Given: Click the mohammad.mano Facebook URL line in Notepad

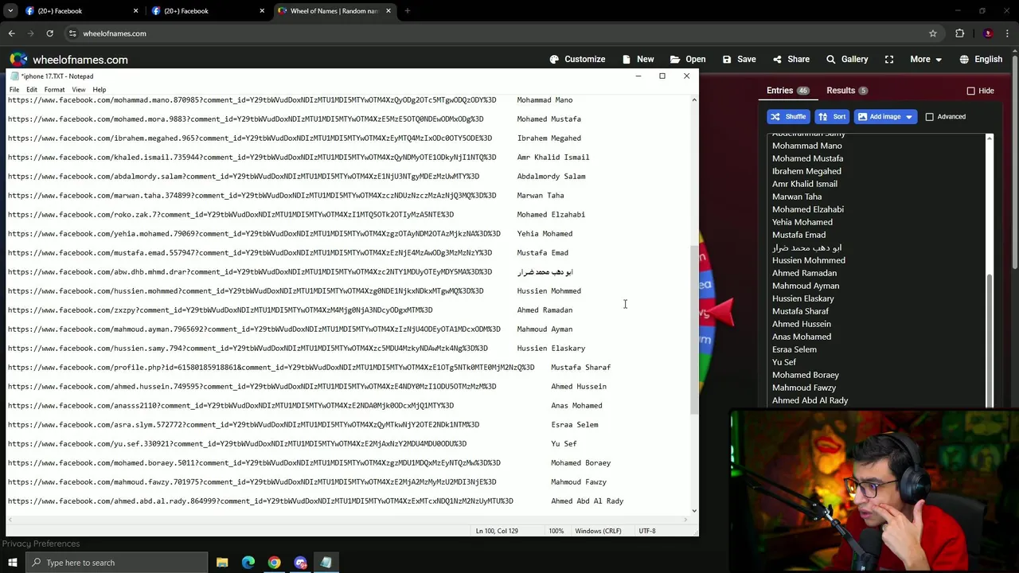Looking at the screenshot, I should click(x=252, y=99).
